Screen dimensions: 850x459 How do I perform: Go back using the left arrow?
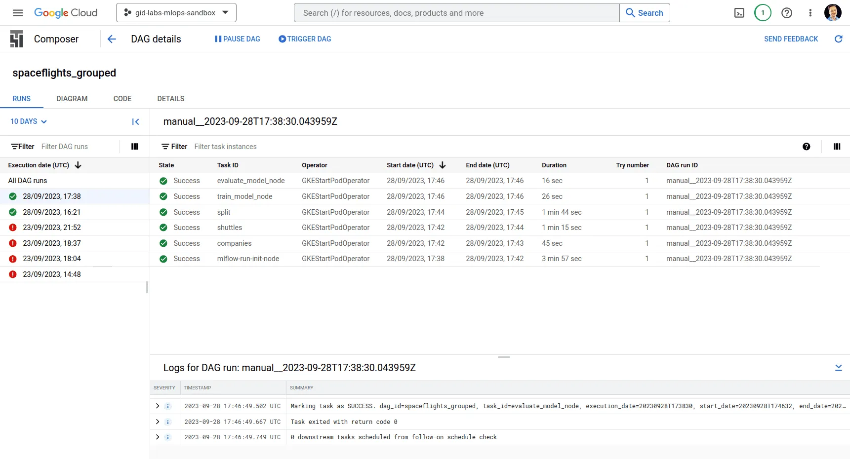(112, 39)
